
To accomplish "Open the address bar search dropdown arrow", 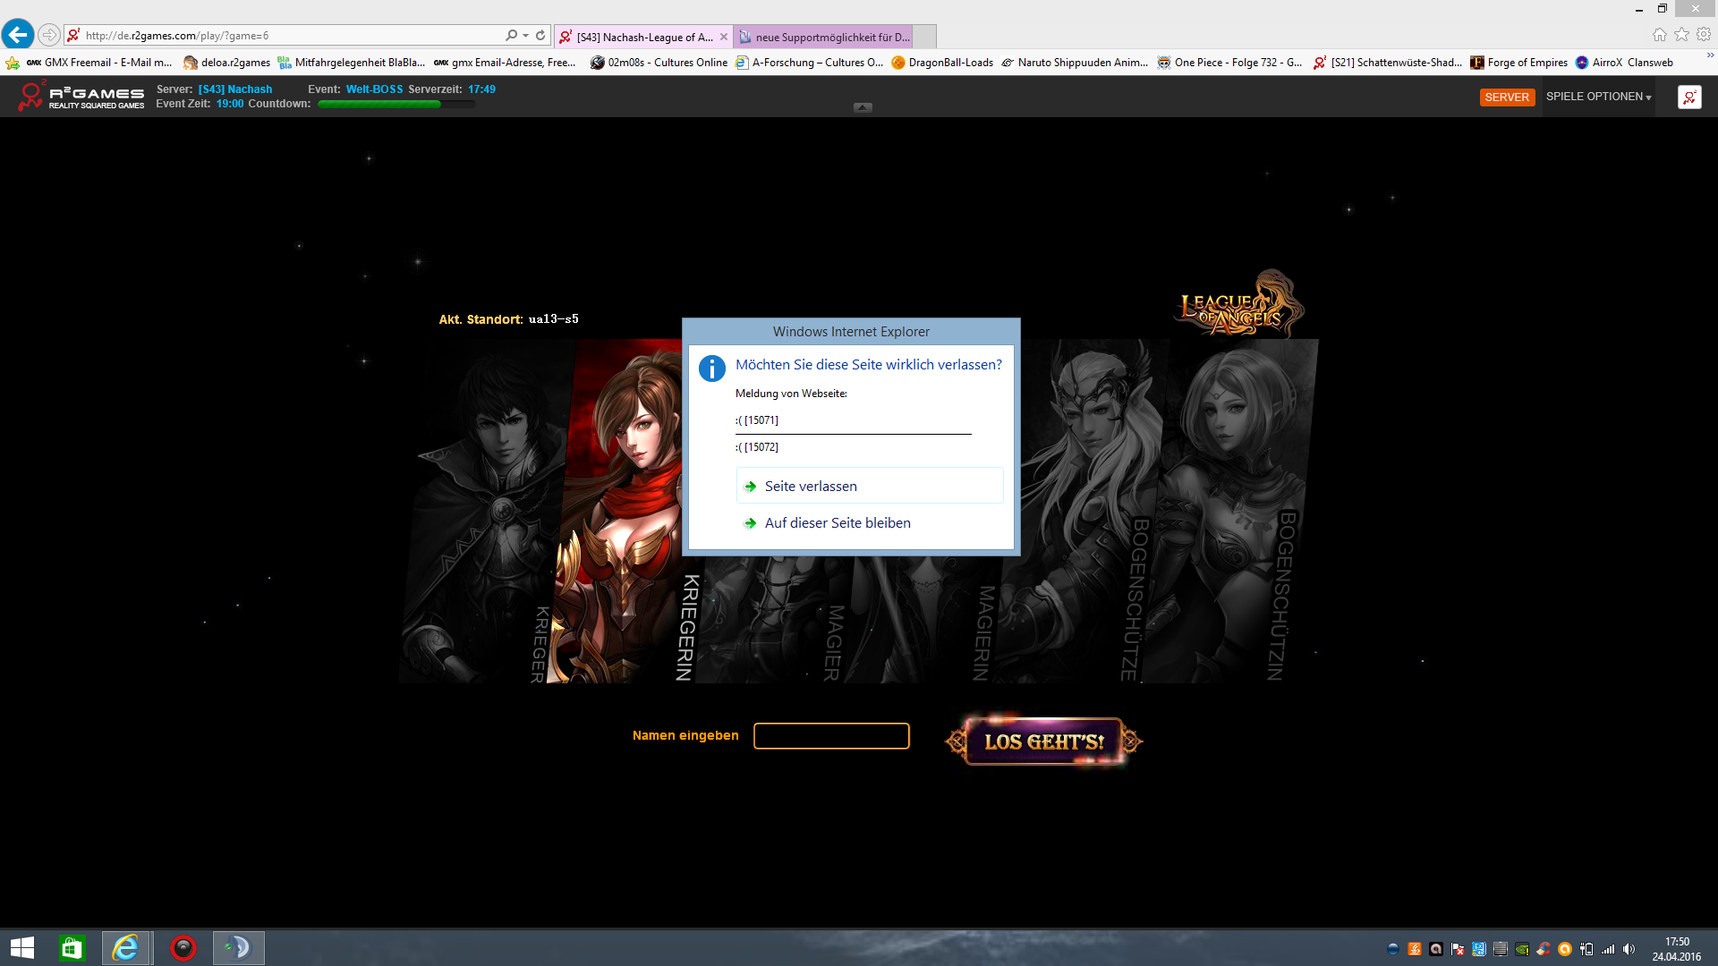I will click(525, 36).
